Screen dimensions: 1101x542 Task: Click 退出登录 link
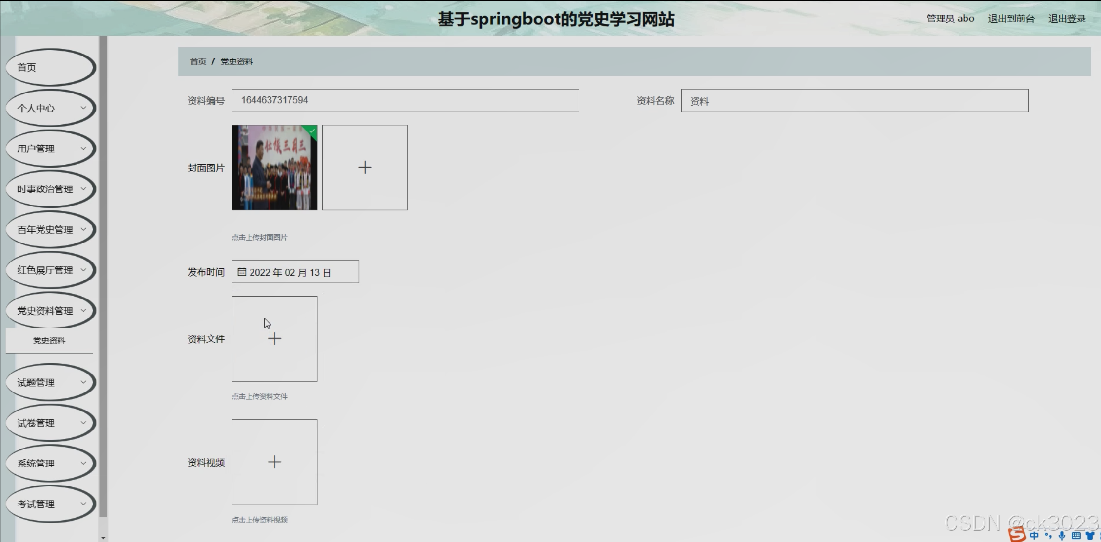click(1066, 19)
